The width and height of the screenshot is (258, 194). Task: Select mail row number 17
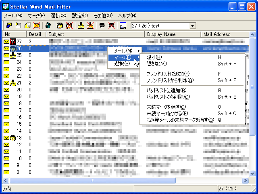126,110
